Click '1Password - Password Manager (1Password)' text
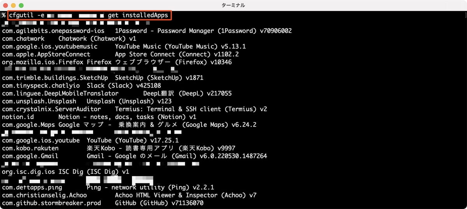Image resolution: width=467 pixels, height=209 pixels. point(186,31)
